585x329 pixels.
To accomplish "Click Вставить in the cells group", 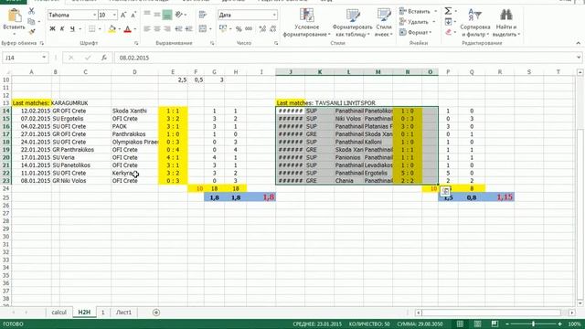I will click(419, 12).
